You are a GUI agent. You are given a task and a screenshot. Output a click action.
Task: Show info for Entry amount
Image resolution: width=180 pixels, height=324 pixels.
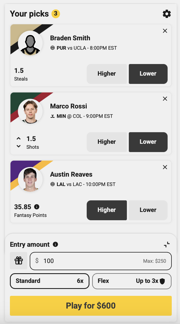click(x=55, y=245)
